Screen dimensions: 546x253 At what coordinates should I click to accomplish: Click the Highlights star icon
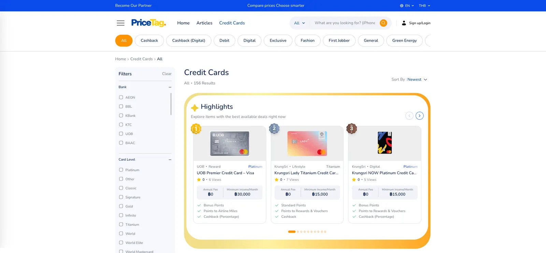pyautogui.click(x=195, y=108)
